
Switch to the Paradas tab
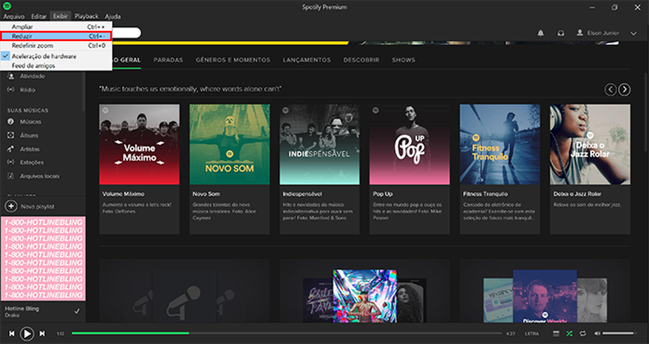[x=168, y=60]
